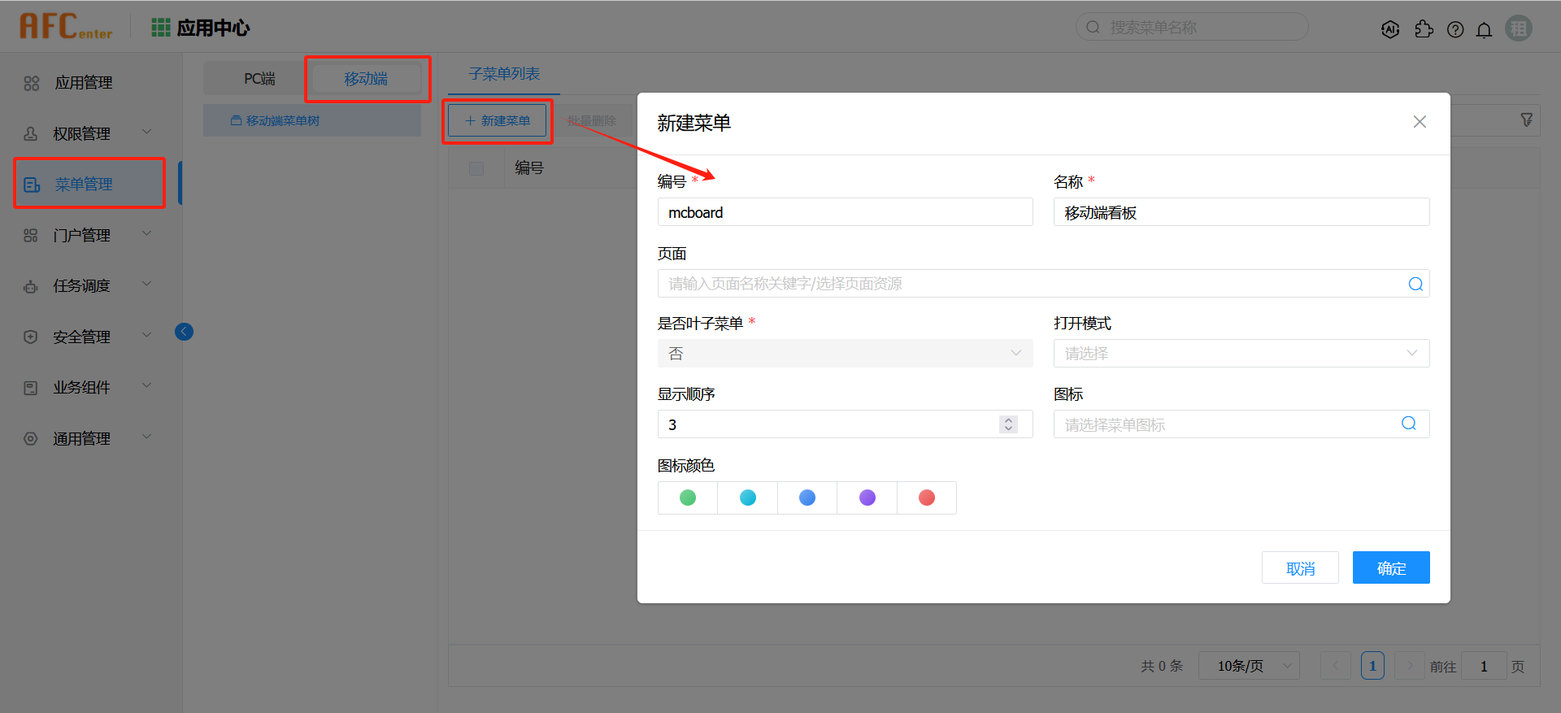Click the 取消 button
The height and width of the screenshot is (713, 1561).
1299,568
